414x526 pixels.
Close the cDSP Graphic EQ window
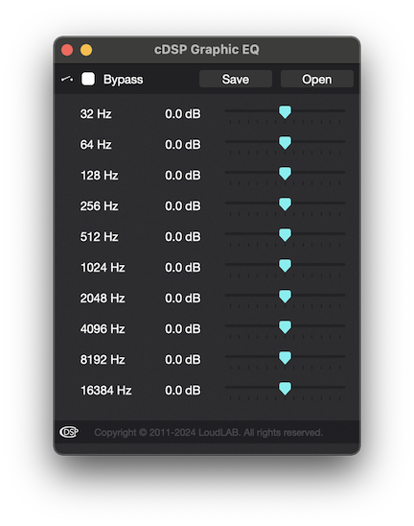click(x=67, y=50)
